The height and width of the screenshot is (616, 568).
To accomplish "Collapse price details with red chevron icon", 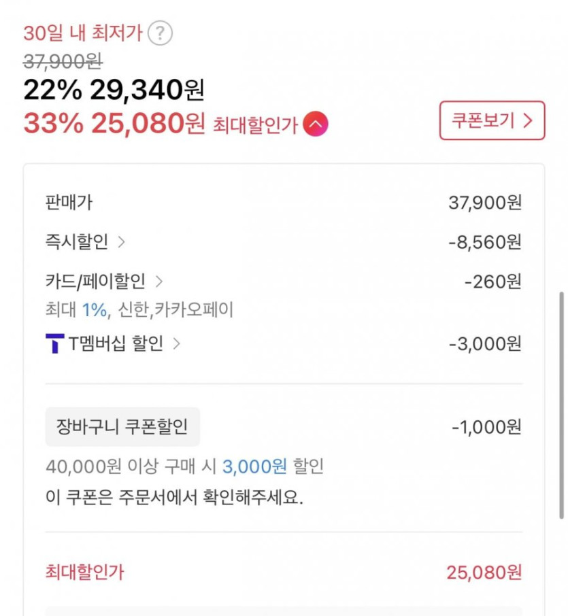I will coord(316,124).
